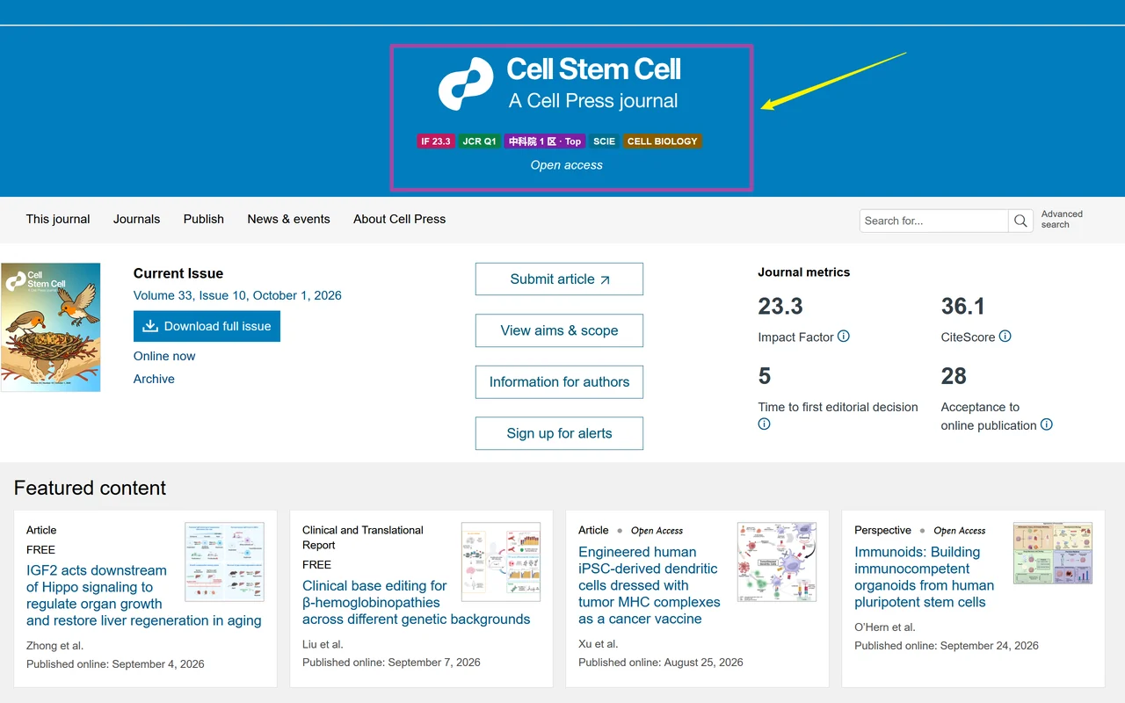Click the IF 23.3 badge
The height and width of the screenshot is (703, 1125).
[436, 141]
